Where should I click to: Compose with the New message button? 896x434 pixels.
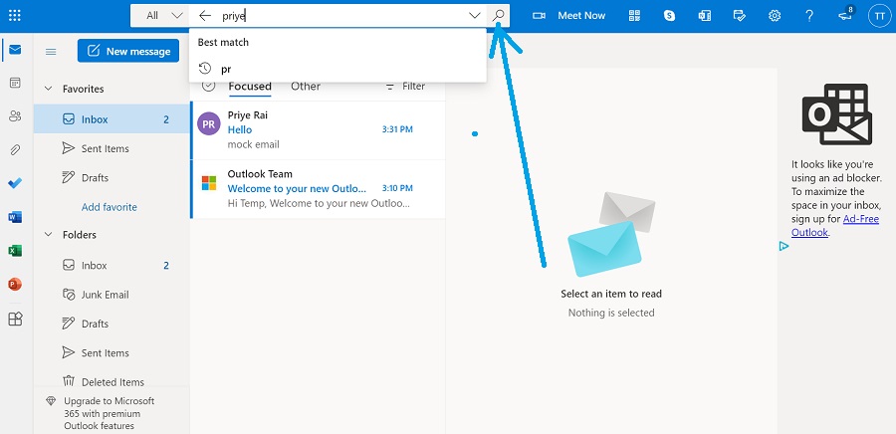point(128,51)
